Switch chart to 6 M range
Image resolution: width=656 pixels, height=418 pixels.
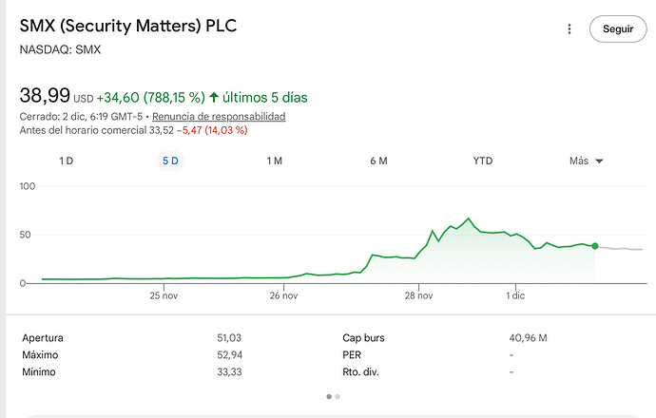[378, 161]
